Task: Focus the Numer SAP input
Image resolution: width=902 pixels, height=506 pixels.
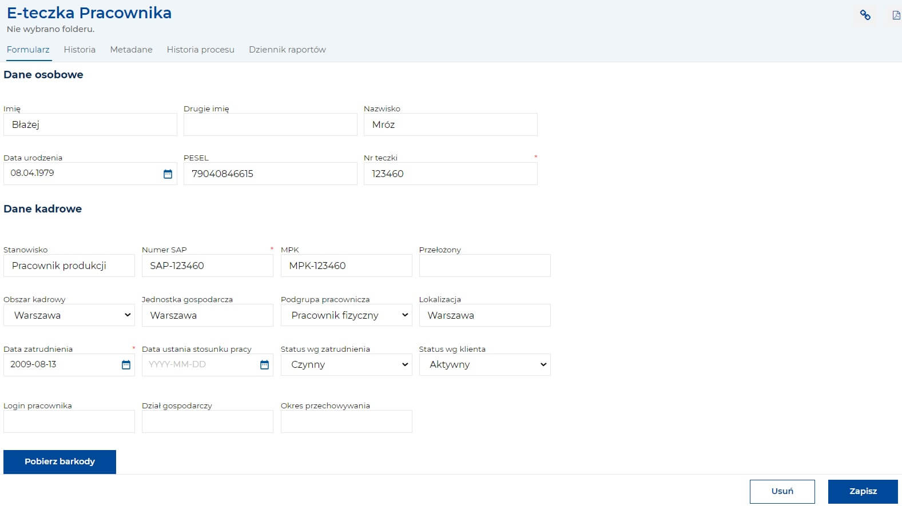Action: pos(208,266)
